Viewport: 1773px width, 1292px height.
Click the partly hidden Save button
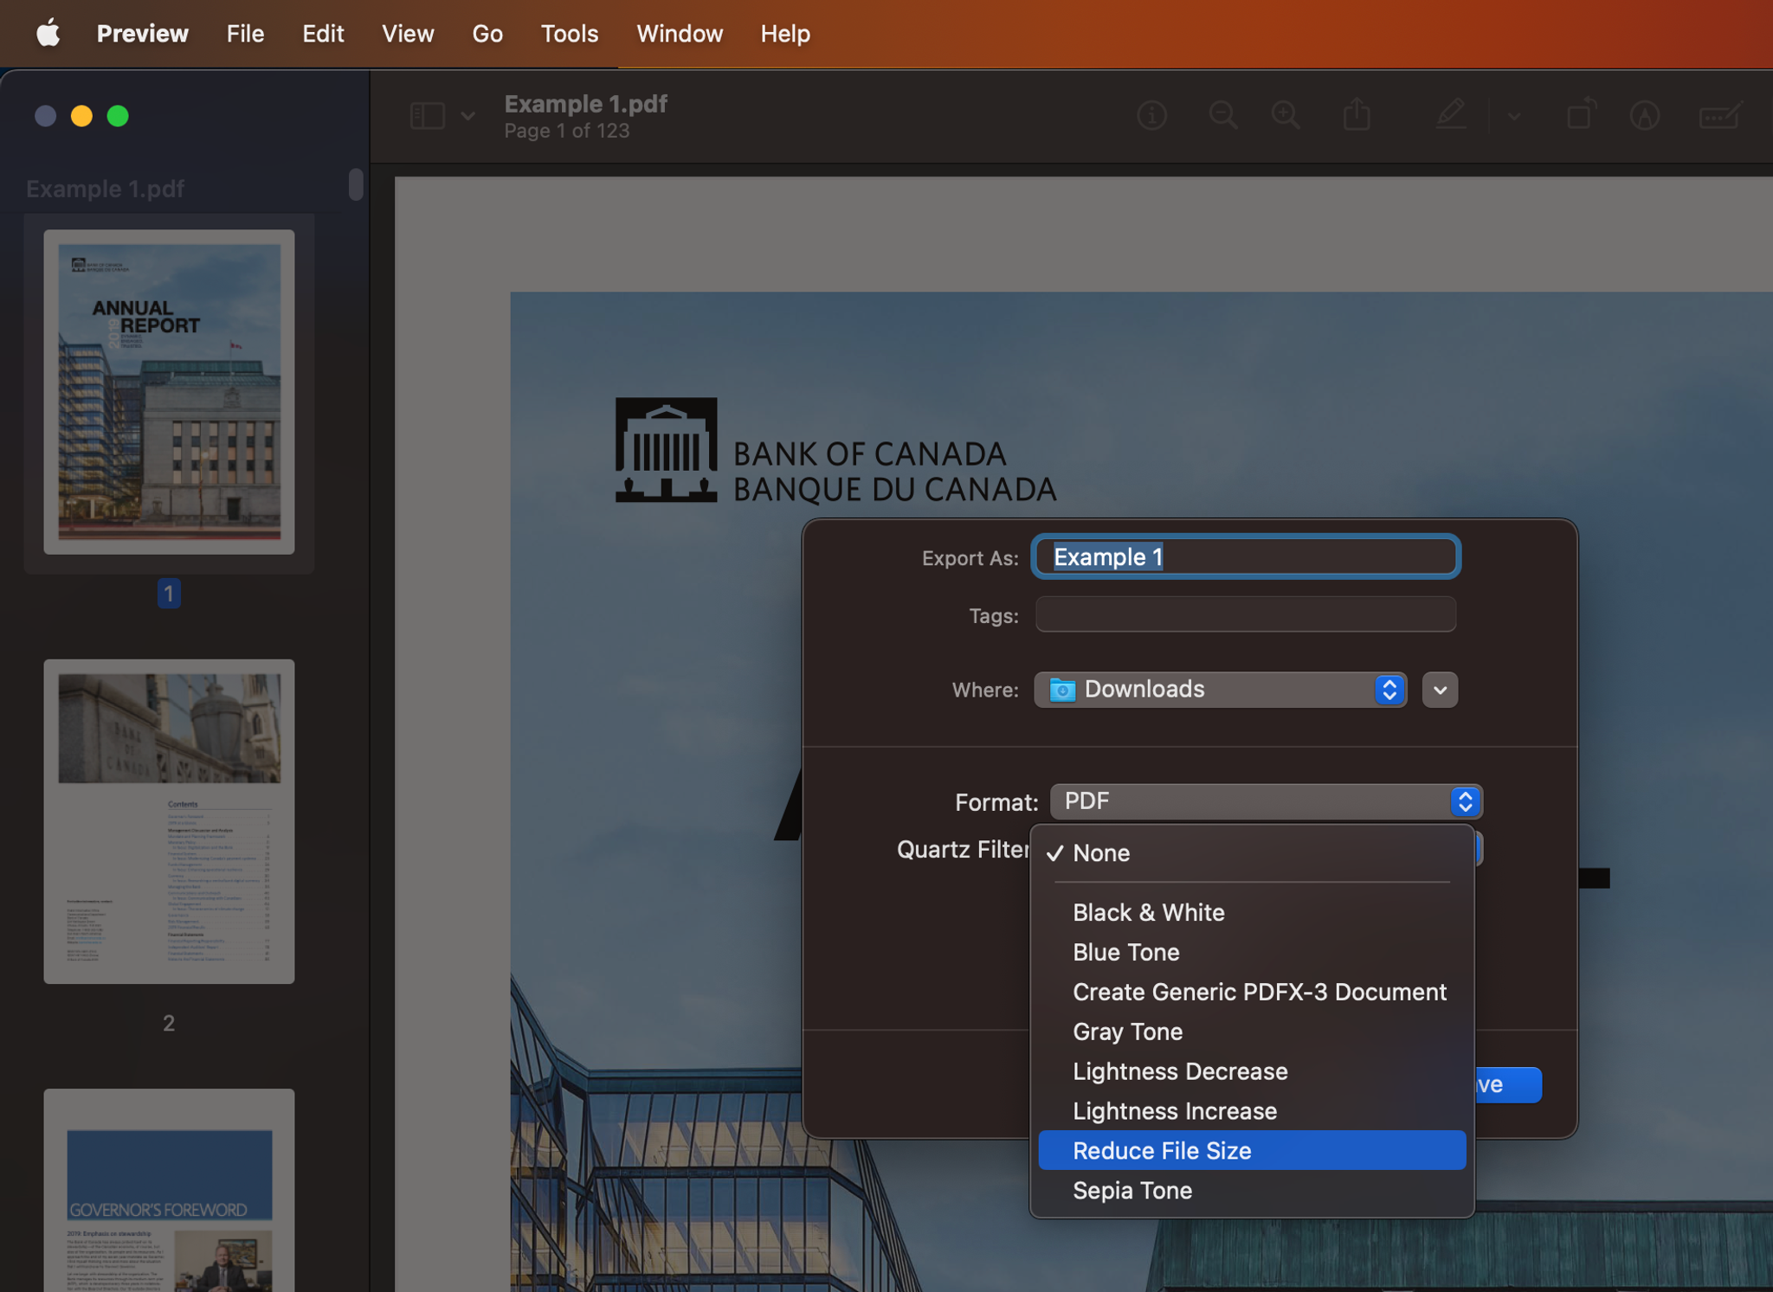(x=1507, y=1084)
